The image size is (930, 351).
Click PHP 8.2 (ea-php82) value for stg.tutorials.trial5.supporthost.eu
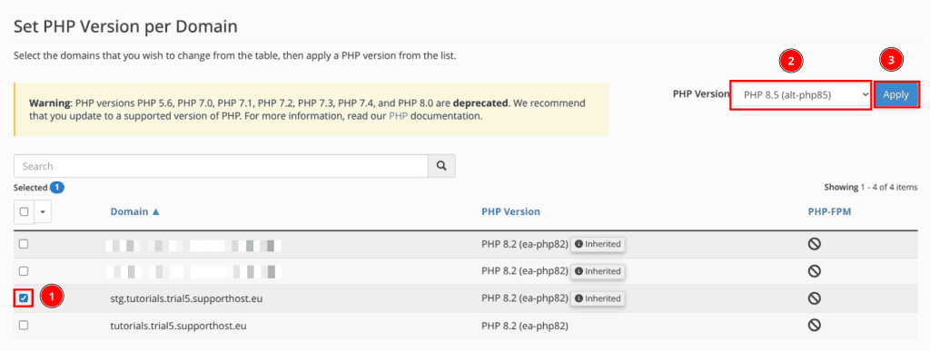pyautogui.click(x=525, y=298)
